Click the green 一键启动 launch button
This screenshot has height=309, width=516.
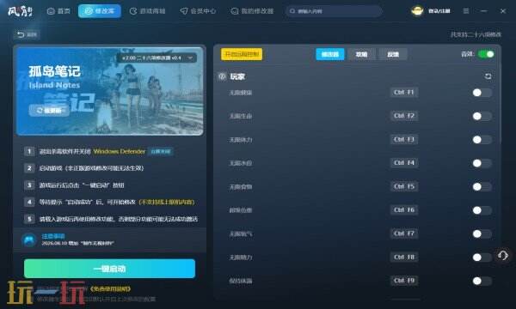[x=109, y=269]
